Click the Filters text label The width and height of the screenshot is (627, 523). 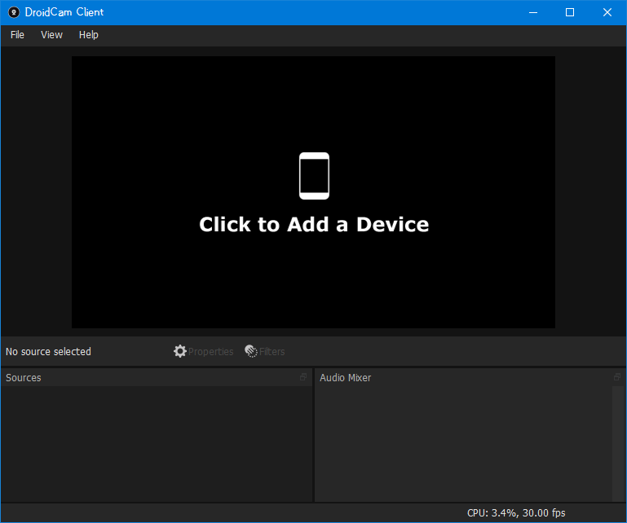pyautogui.click(x=272, y=352)
